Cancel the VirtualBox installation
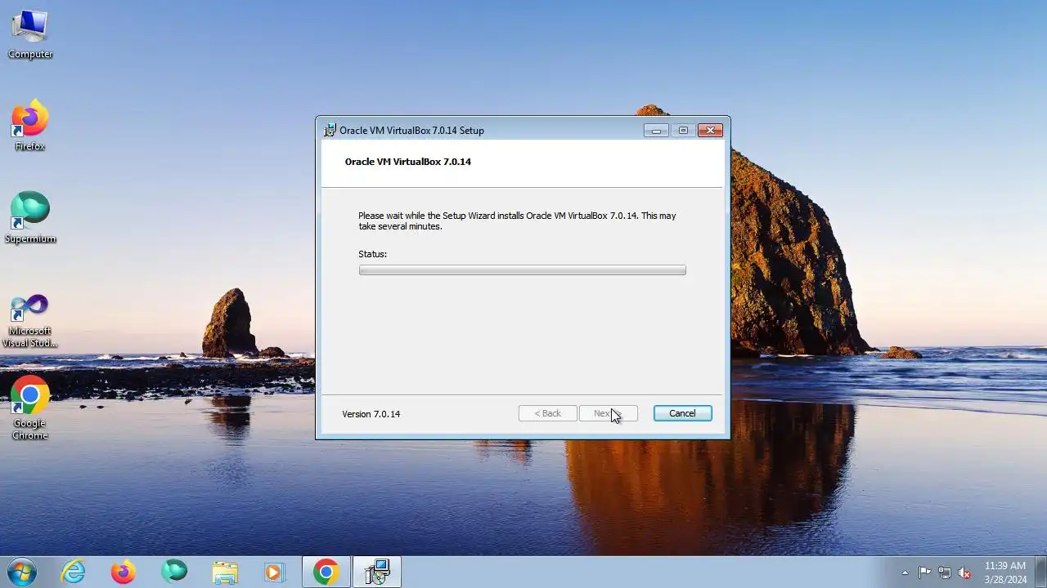 click(682, 413)
